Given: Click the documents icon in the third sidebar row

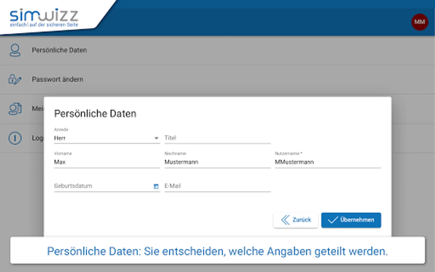Looking at the screenshot, I should pyautogui.click(x=15, y=109).
